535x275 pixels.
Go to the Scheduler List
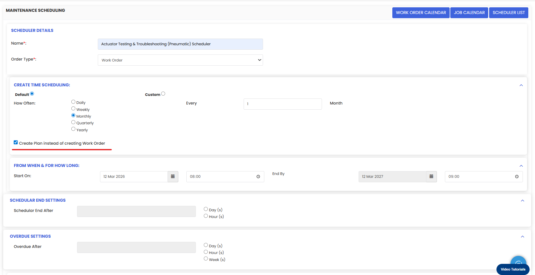click(x=509, y=13)
